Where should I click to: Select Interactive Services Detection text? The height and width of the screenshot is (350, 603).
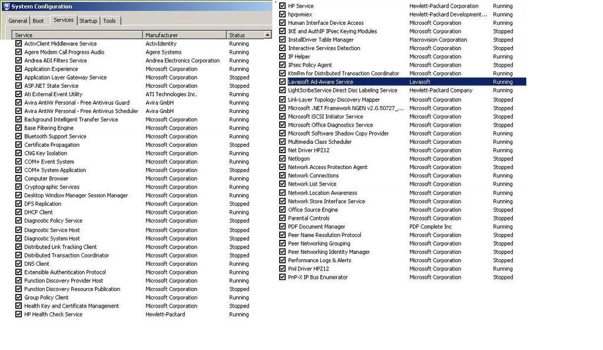tap(324, 48)
